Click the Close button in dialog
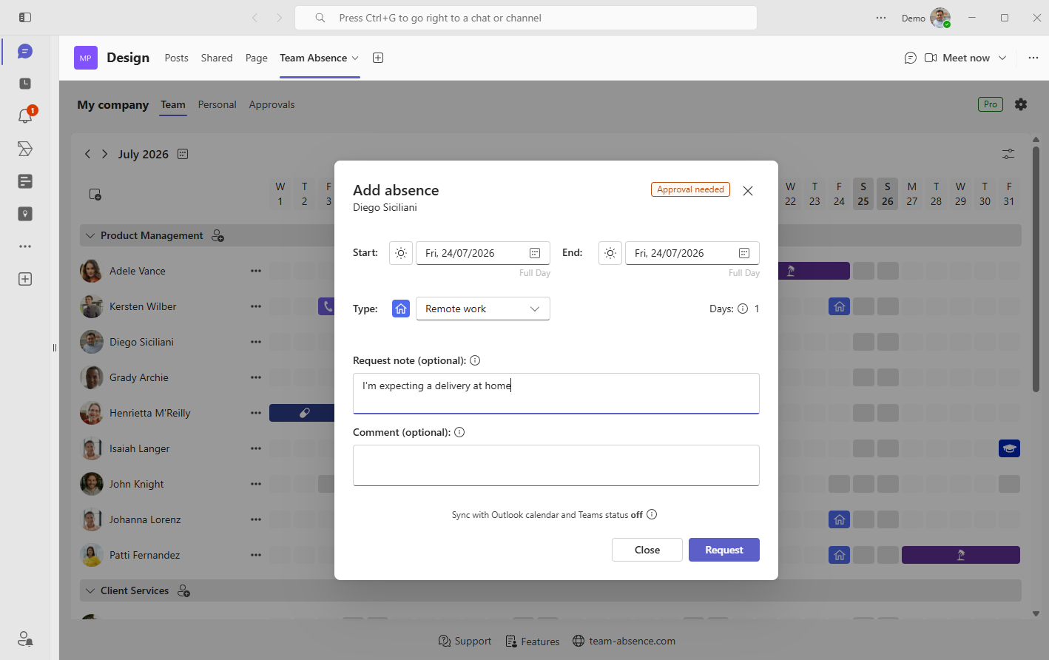 647,550
